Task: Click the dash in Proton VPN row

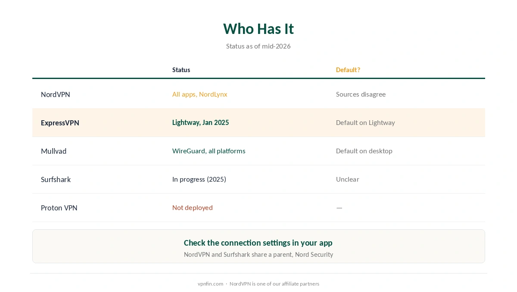Action: point(339,208)
